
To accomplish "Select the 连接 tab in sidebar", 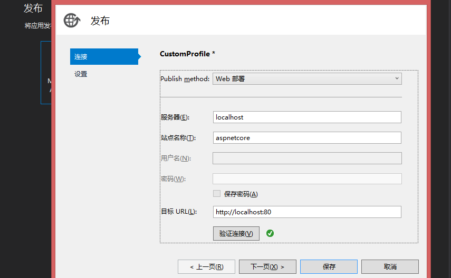I will (x=104, y=56).
